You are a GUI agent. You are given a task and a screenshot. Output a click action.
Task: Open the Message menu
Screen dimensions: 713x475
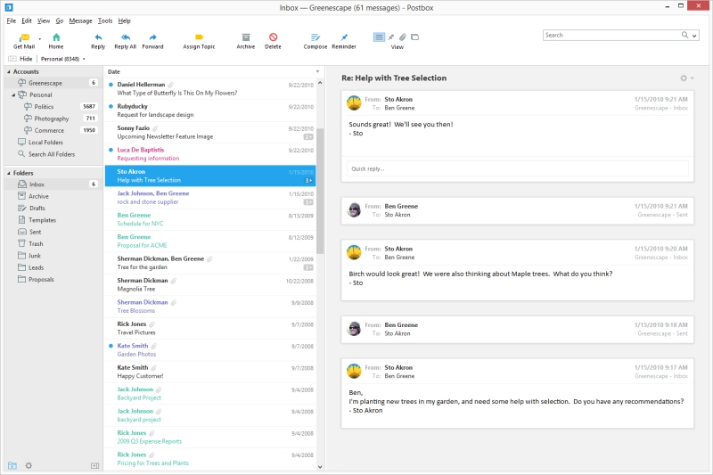coord(80,20)
